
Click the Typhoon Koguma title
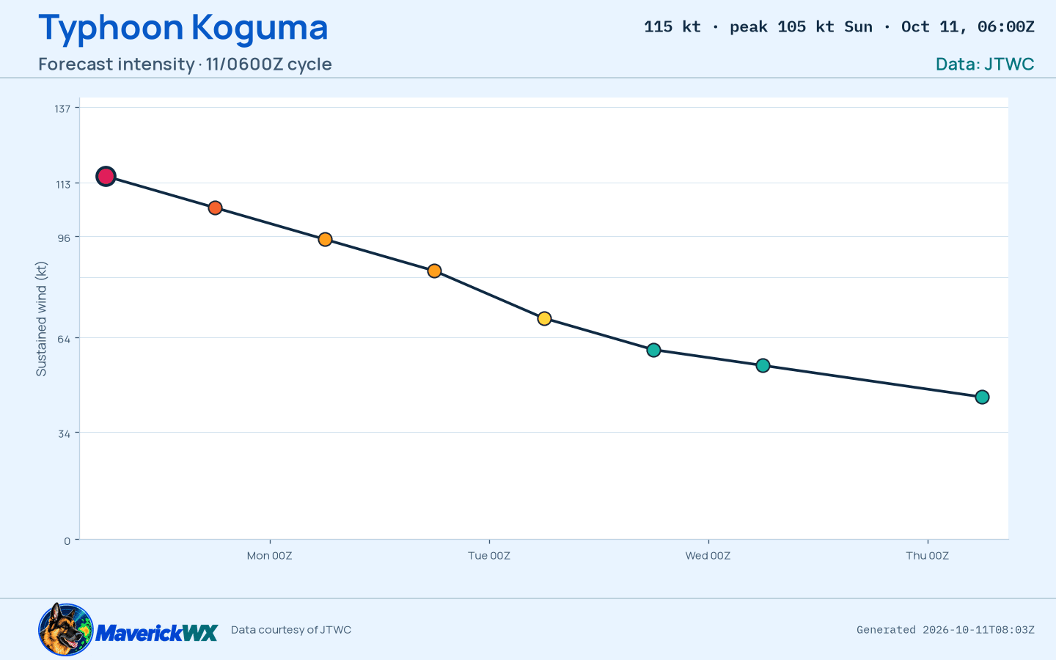click(183, 27)
